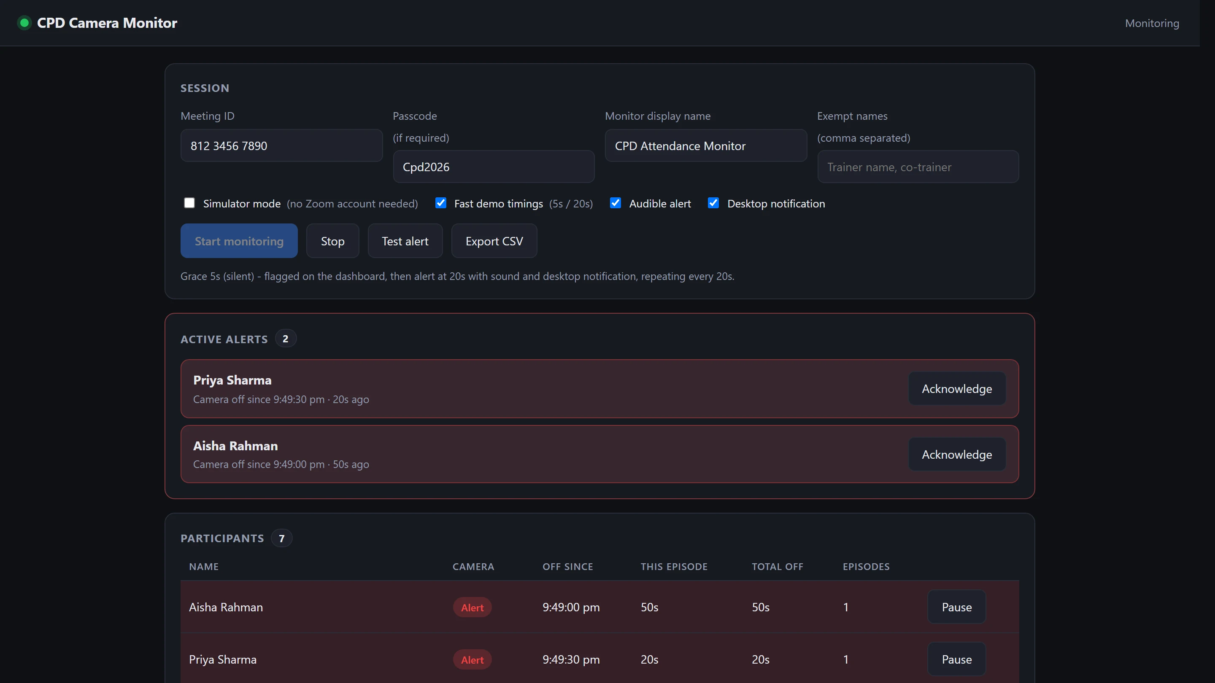Click the SESSION section heading

click(x=205, y=88)
